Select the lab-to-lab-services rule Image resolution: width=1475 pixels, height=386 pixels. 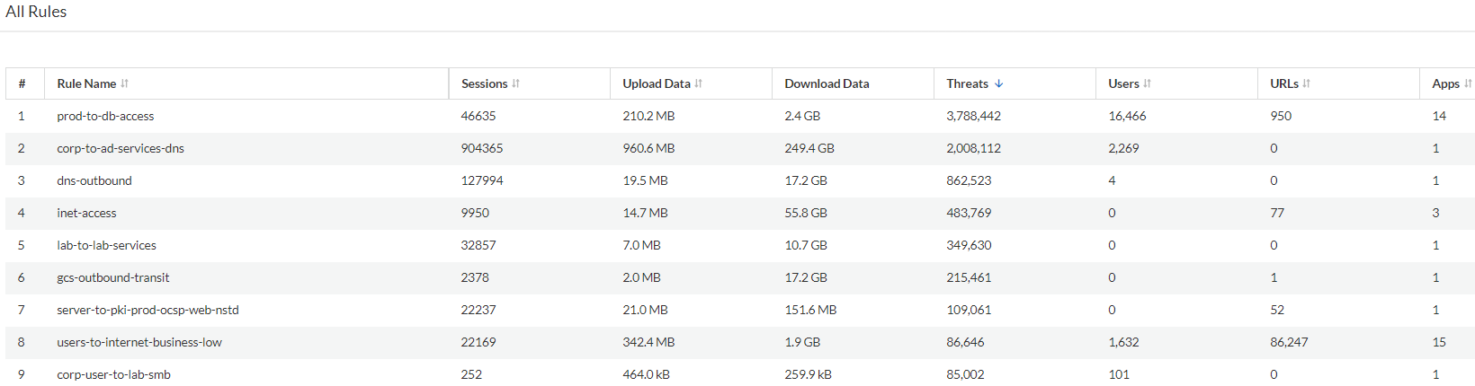tap(106, 245)
